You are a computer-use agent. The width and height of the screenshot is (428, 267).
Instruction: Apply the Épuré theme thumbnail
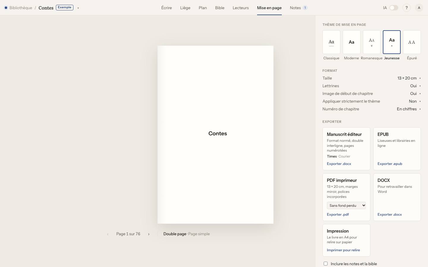coord(412,42)
